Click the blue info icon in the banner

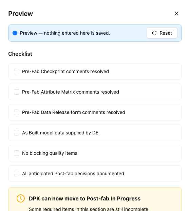pos(15,33)
